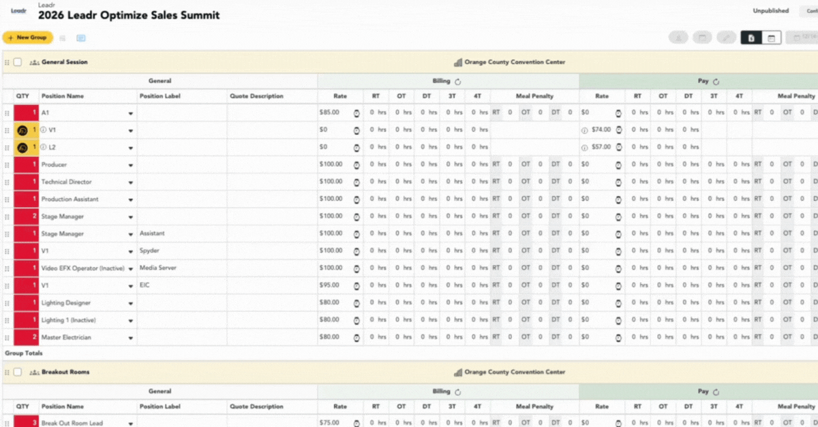This screenshot has width=818, height=427.
Task: Click the info icon next to L2
Action: pos(44,147)
